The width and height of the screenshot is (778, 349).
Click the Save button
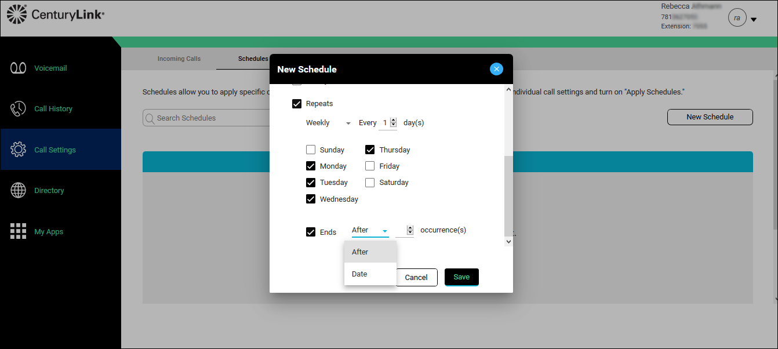[461, 277]
